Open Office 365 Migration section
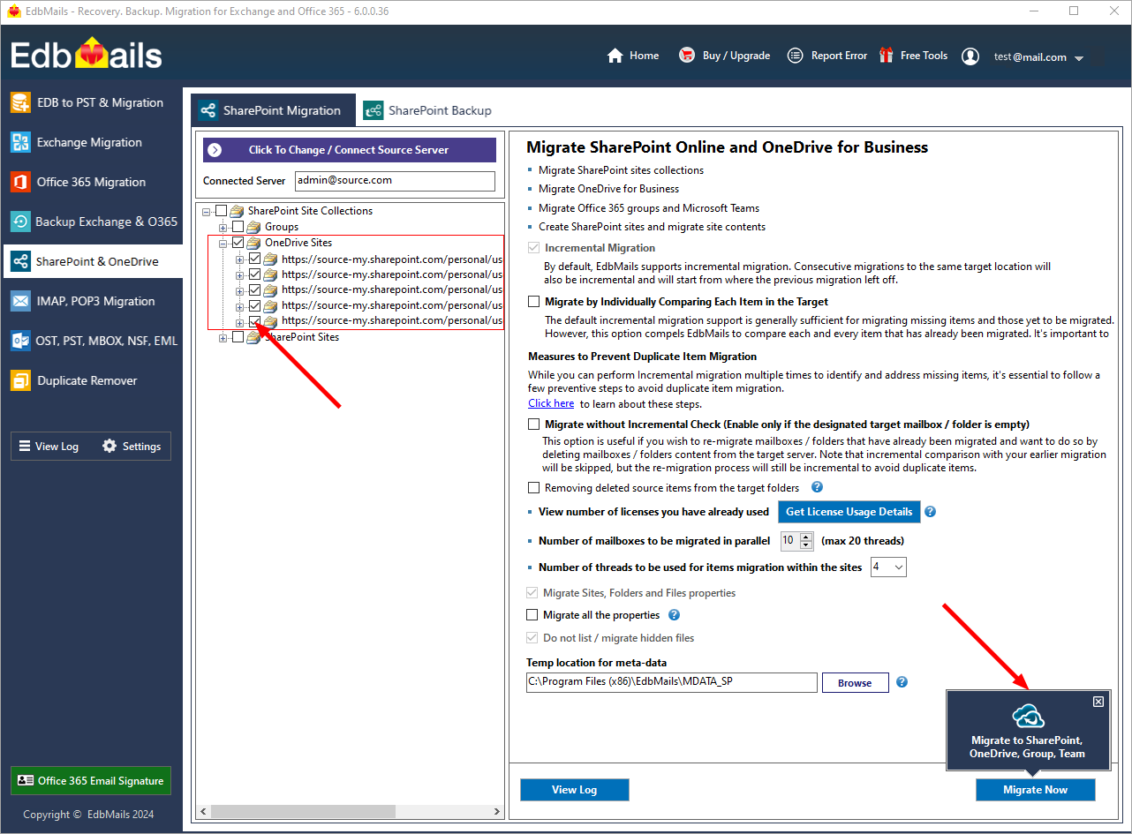Screen dimensions: 1132x834 point(93,182)
